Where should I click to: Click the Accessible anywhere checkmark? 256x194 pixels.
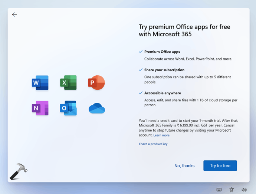(141, 93)
